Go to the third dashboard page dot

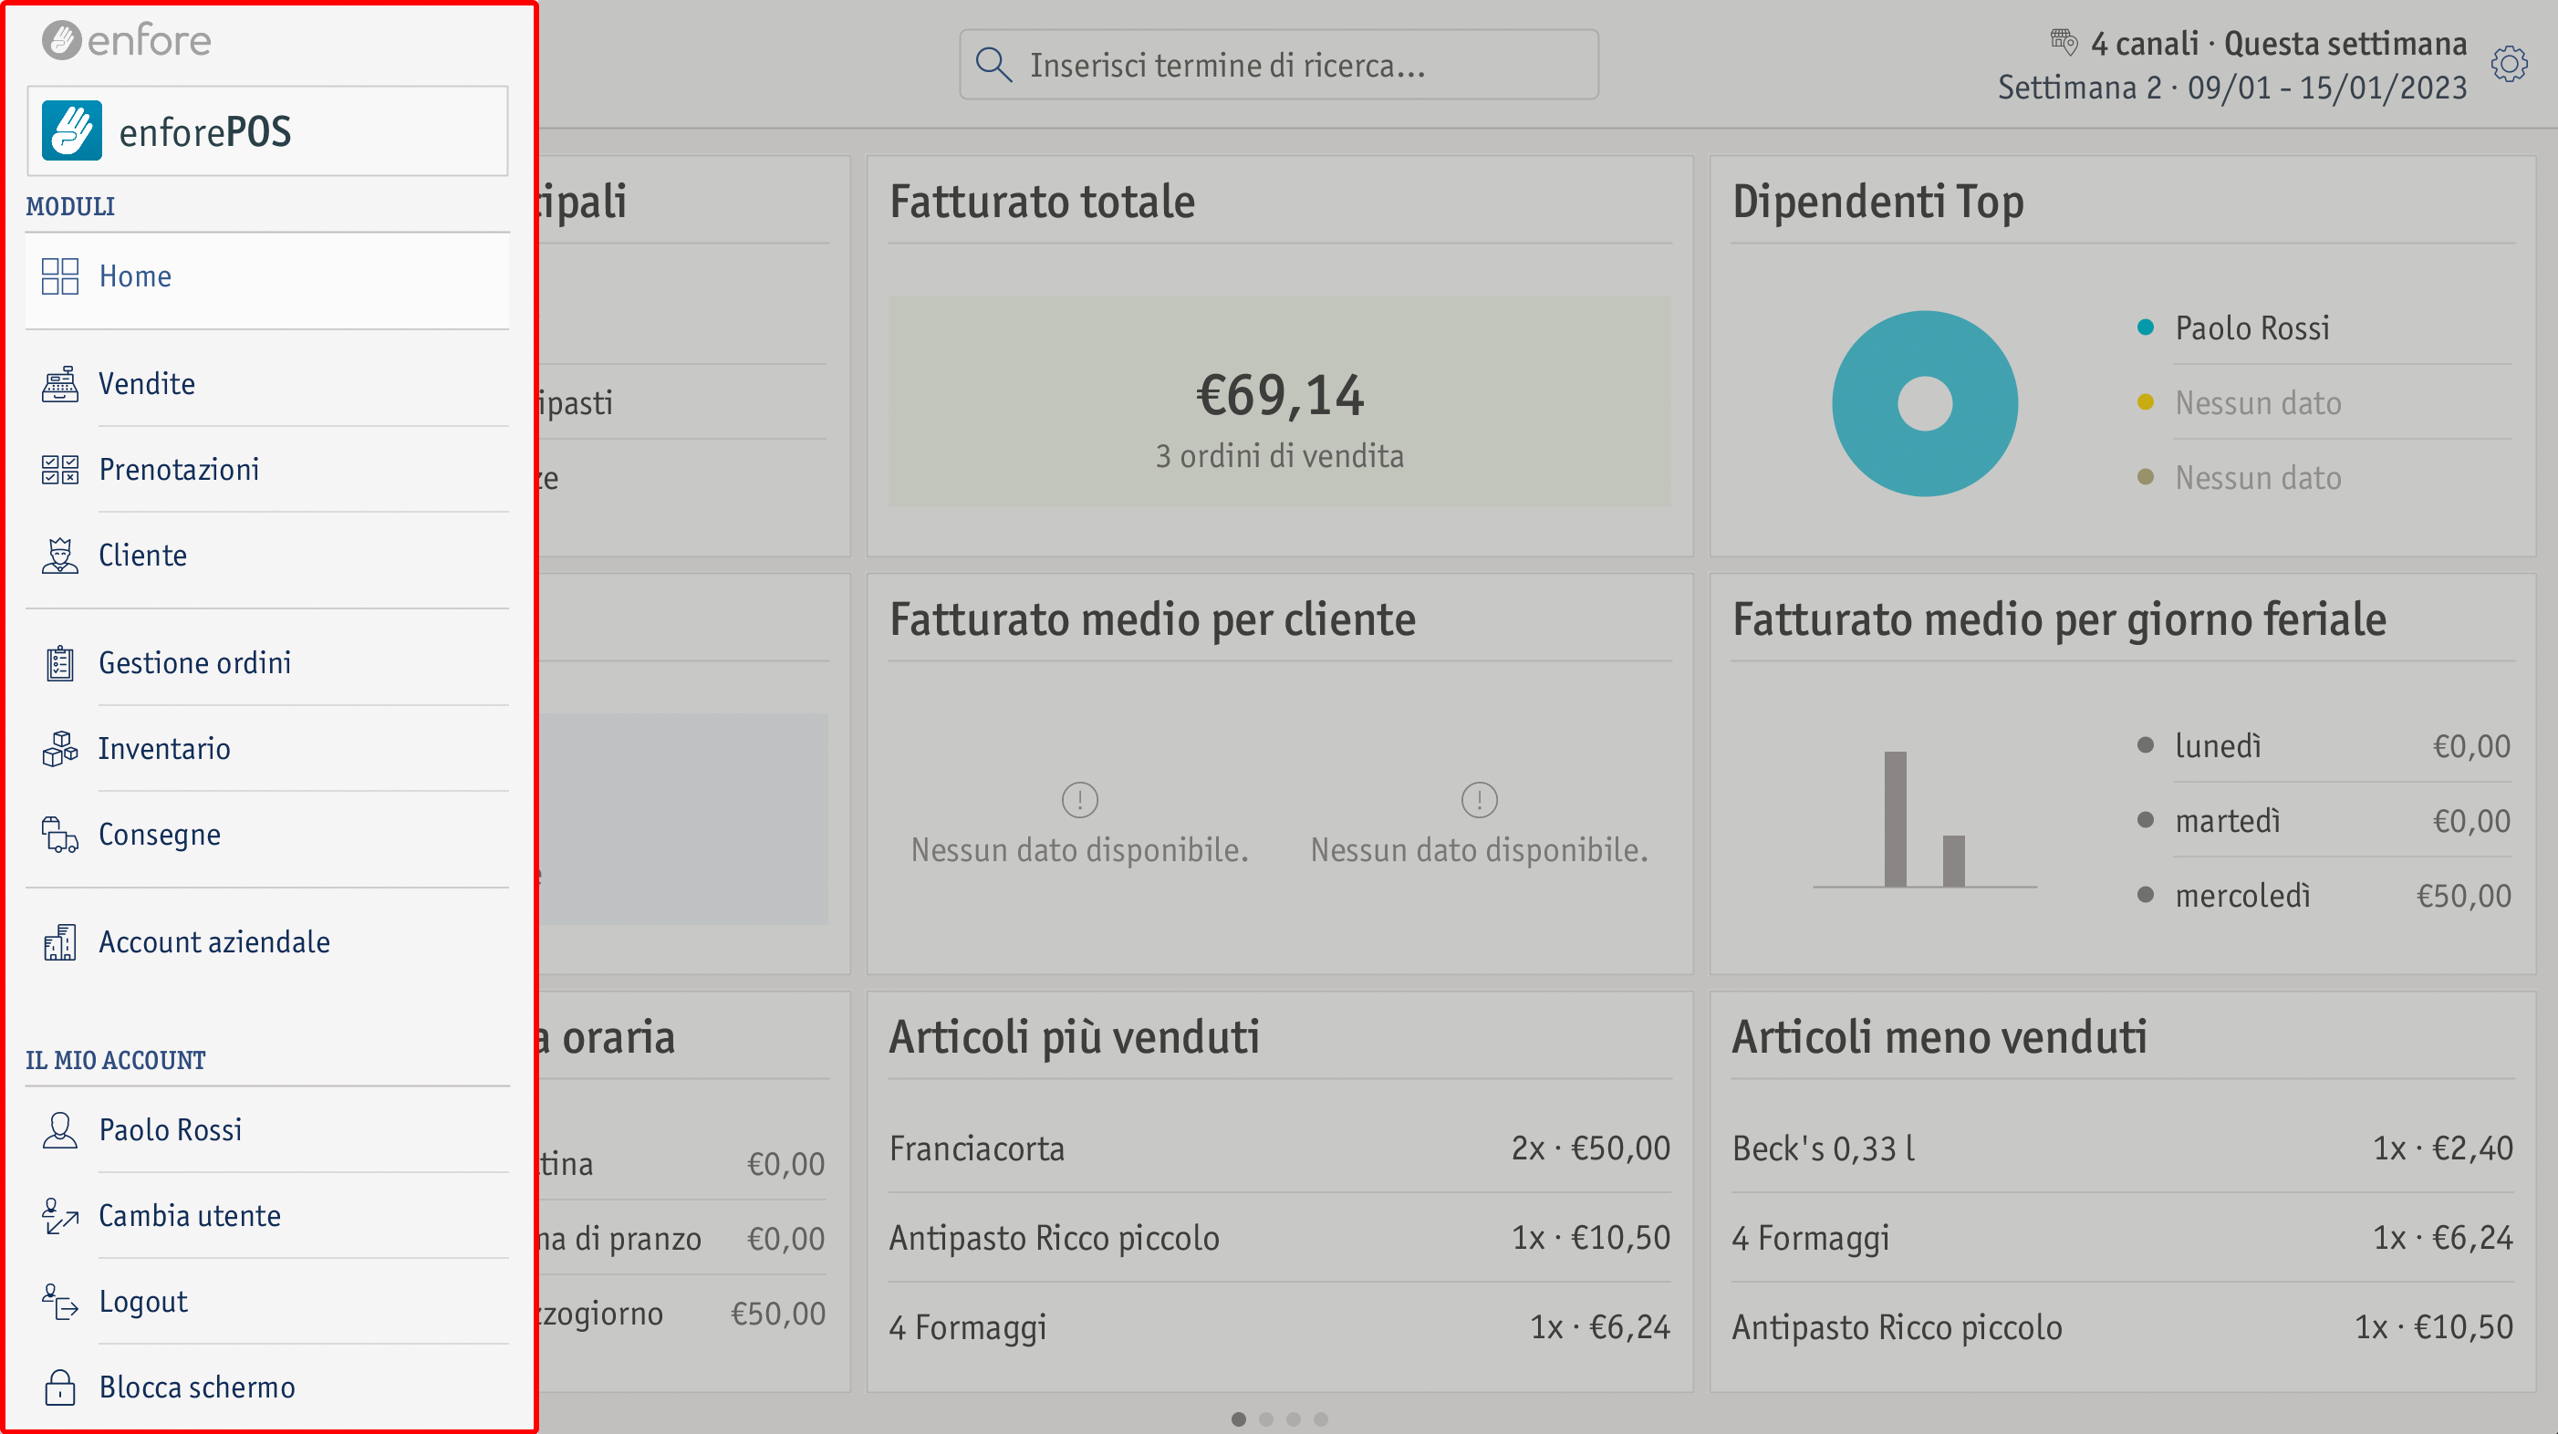tap(1293, 1419)
